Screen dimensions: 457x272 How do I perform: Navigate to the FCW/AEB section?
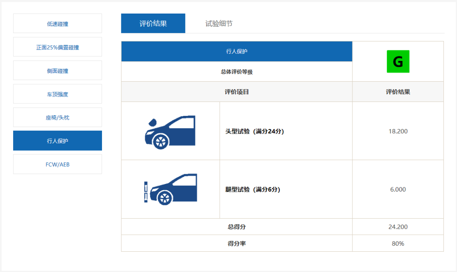(58, 164)
